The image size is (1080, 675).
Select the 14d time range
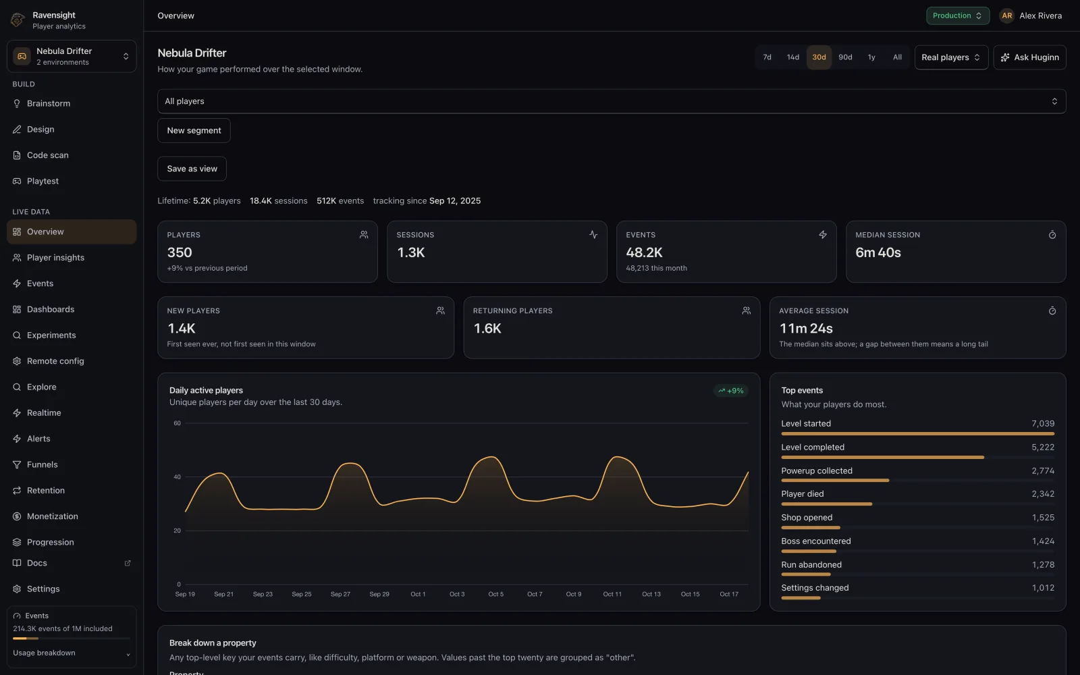pos(793,57)
